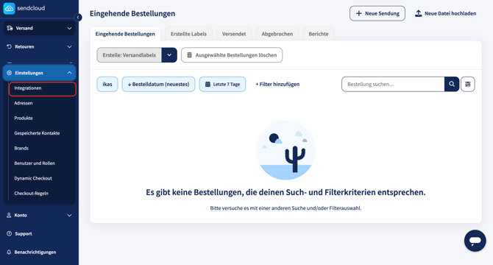Collapse the sidebar with the arrow button
The height and width of the screenshot is (265, 493).
[x=78, y=17]
